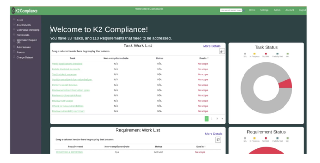This screenshot has height=163, width=320.
Task: Go to page 4 of Task Work List
Action: click(222, 118)
